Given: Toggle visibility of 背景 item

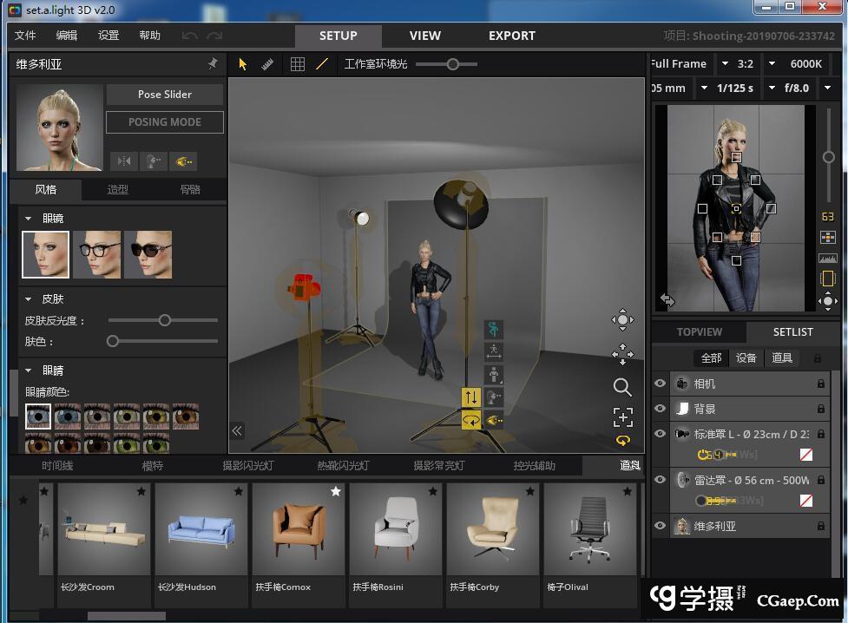Looking at the screenshot, I should coord(661,409).
